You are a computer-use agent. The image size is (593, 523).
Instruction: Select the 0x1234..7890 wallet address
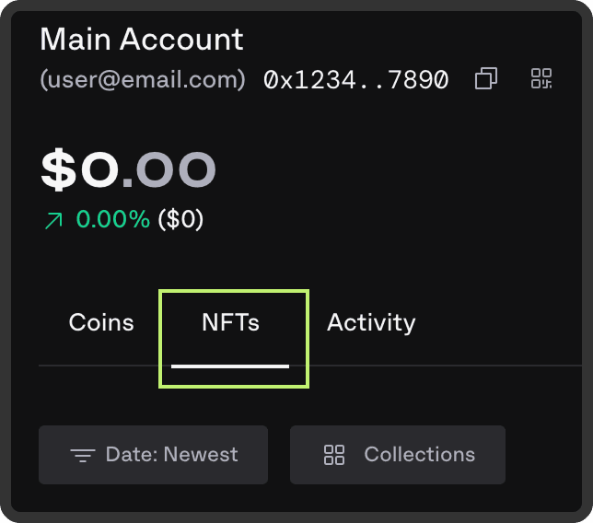point(355,80)
